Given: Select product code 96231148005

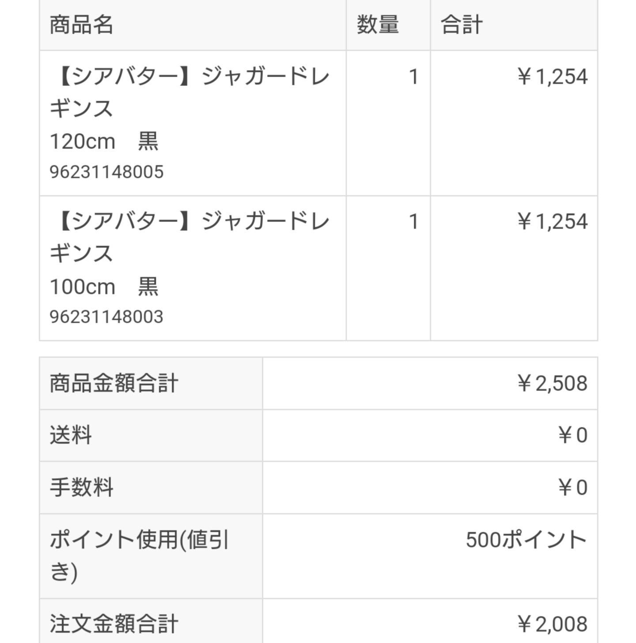Looking at the screenshot, I should (x=106, y=172).
